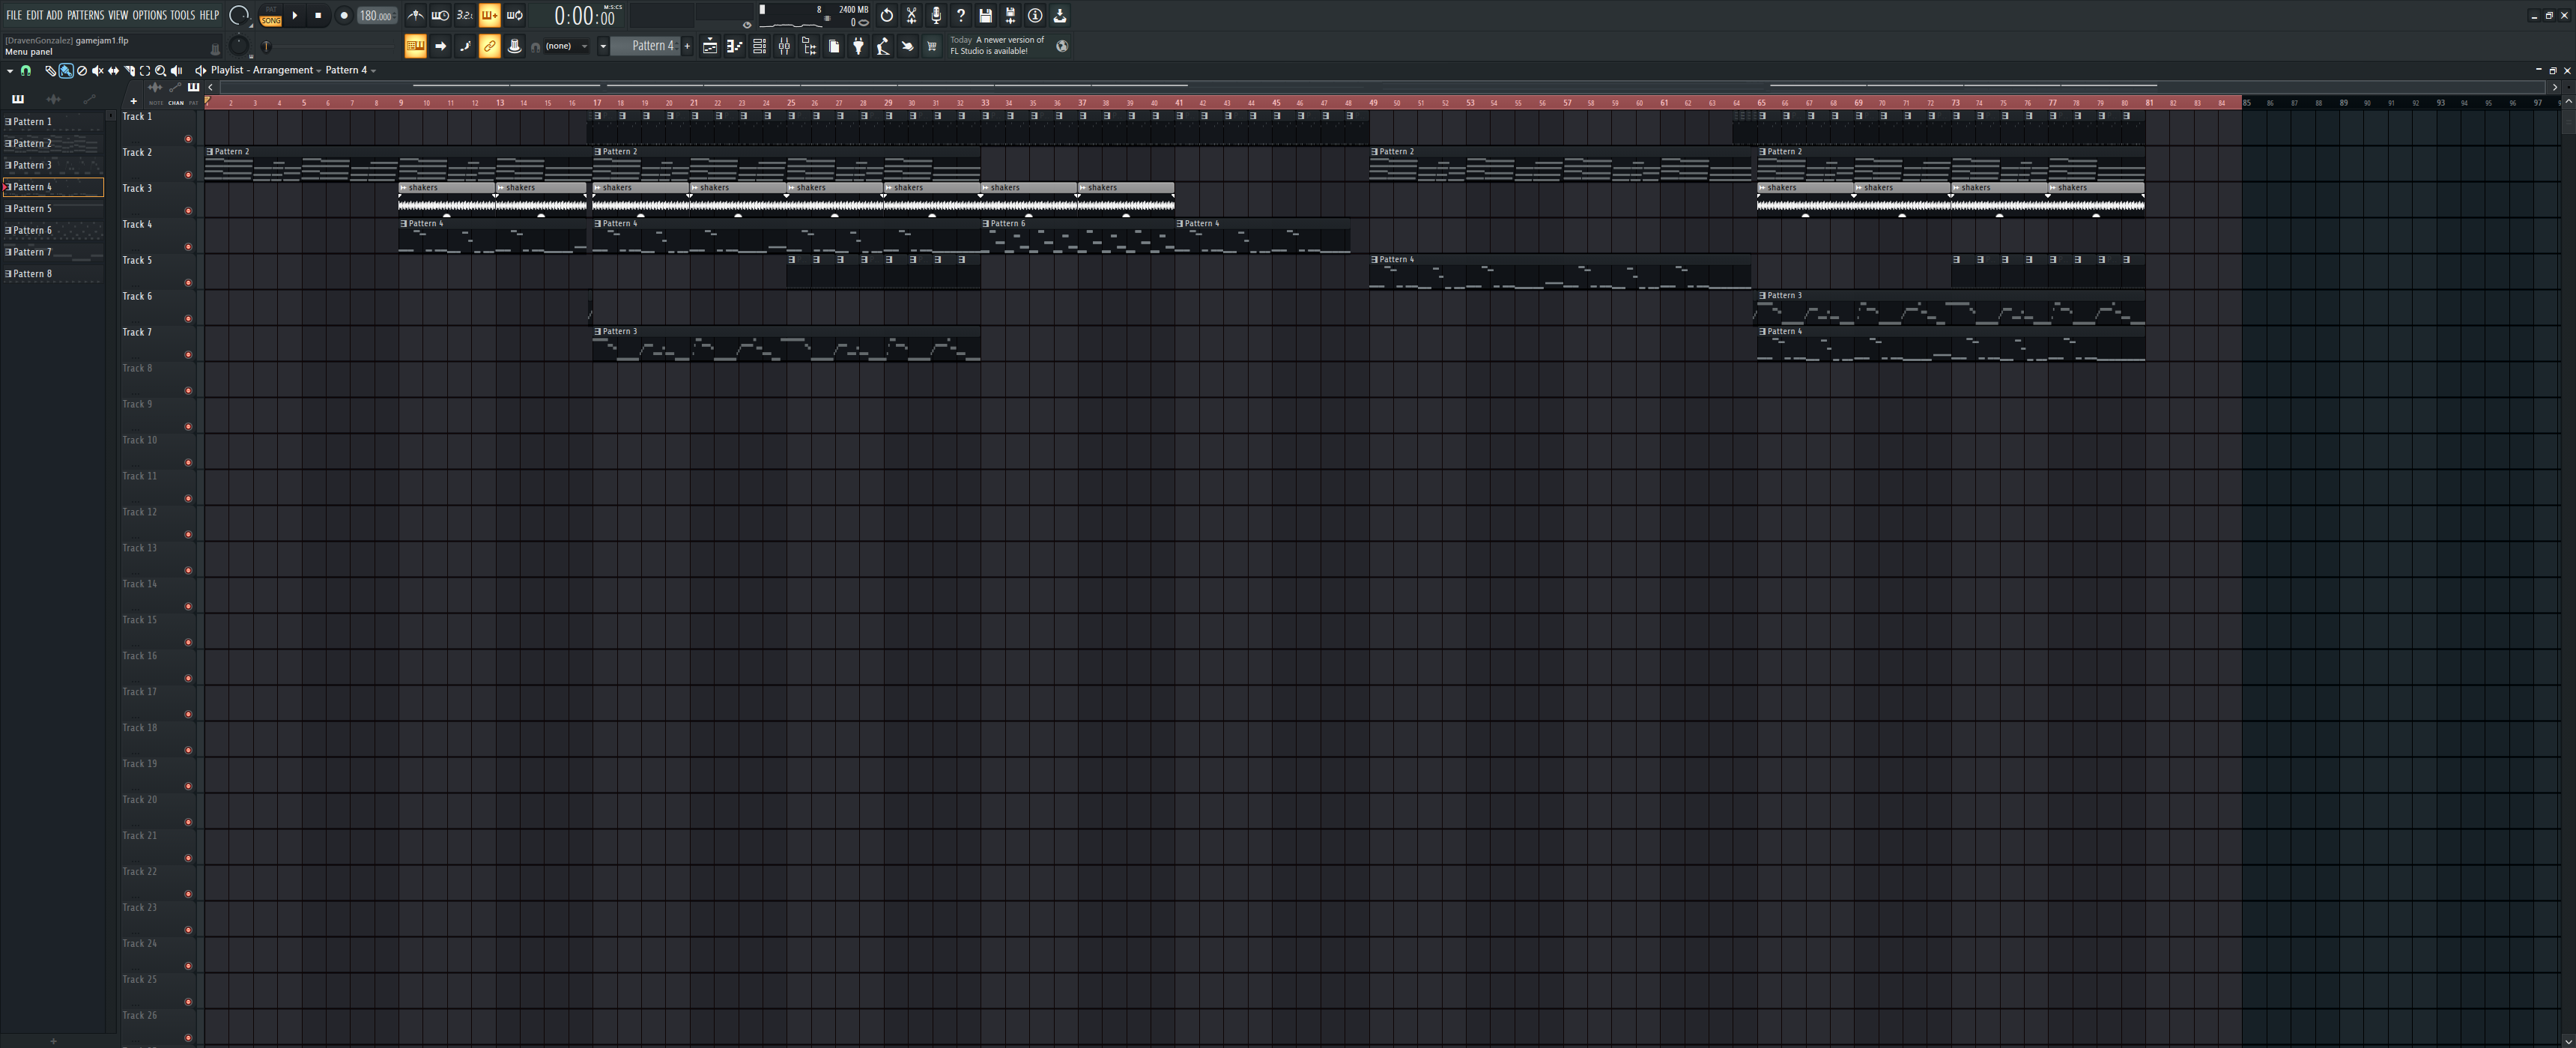Mute Track 3 with its mute dot
This screenshot has width=2576, height=1048.
[x=188, y=211]
